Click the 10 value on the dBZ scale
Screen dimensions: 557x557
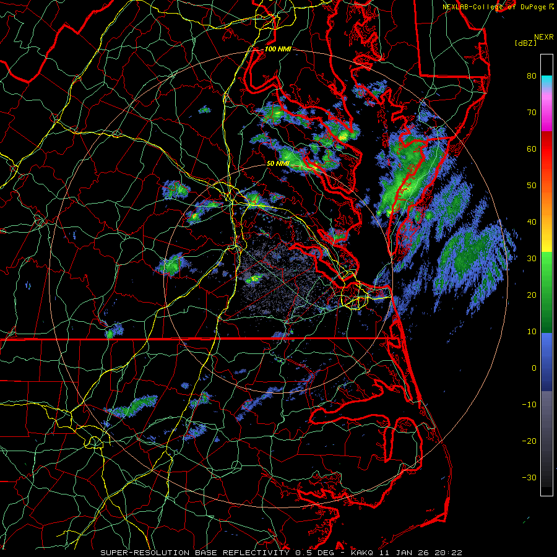(532, 332)
